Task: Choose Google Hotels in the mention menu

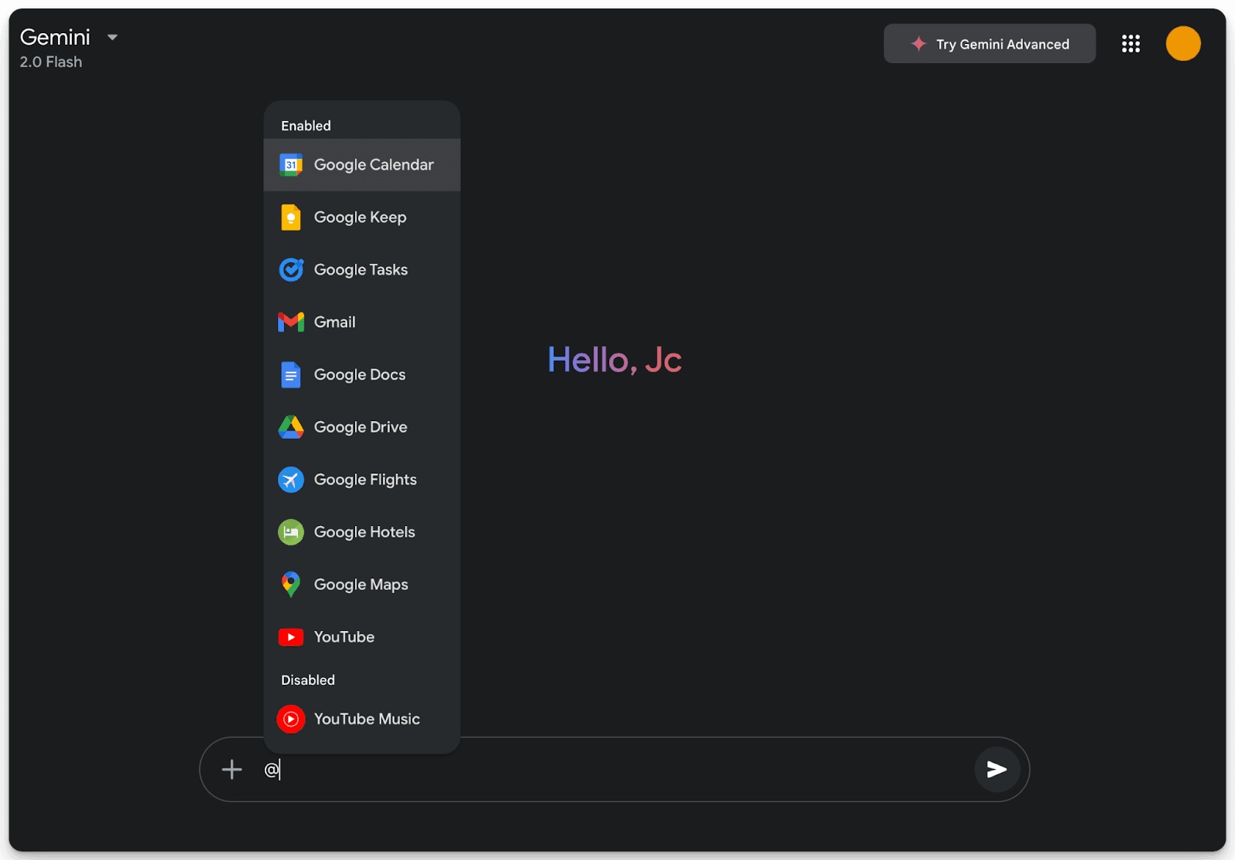Action: point(364,532)
